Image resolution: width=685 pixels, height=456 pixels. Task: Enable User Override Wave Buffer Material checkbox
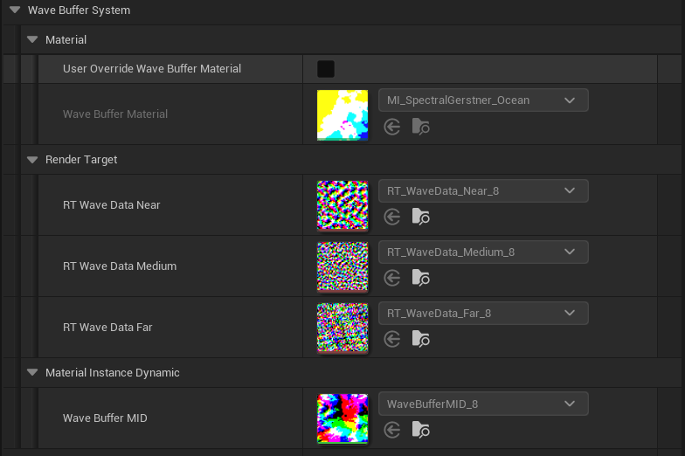coord(326,69)
